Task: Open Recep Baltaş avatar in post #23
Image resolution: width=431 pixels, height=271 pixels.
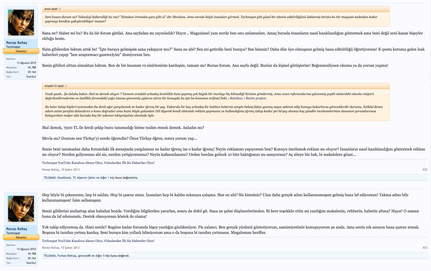Action: tap(21, 209)
